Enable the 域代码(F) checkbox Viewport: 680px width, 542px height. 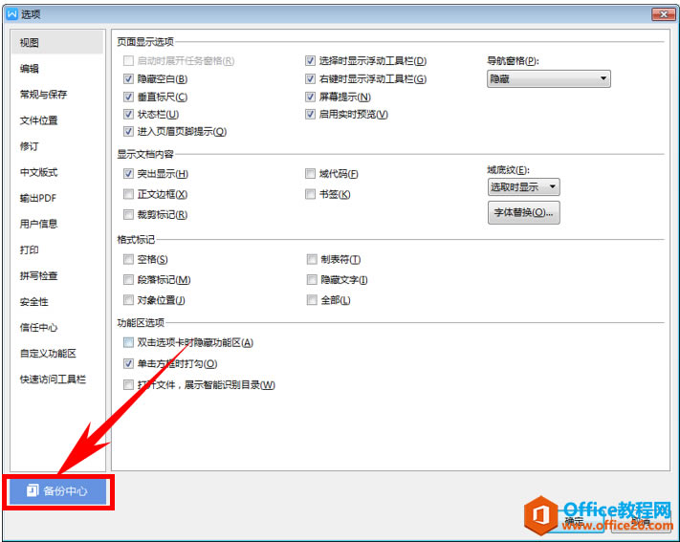pyautogui.click(x=310, y=174)
